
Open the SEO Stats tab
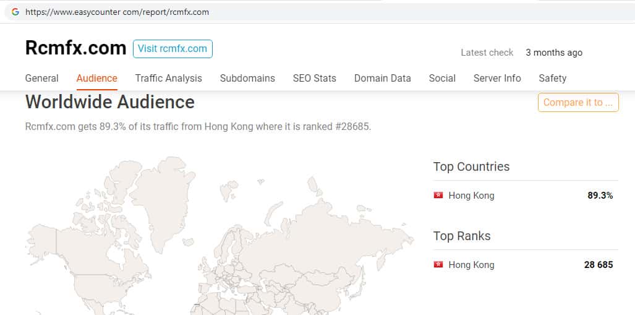(x=315, y=78)
